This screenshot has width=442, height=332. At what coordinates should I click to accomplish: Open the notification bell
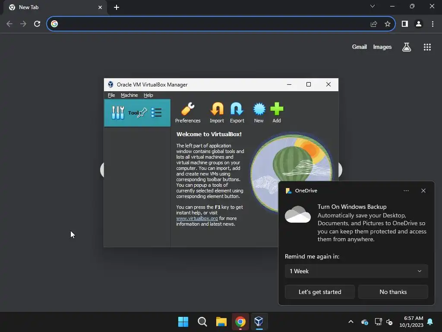(430, 322)
